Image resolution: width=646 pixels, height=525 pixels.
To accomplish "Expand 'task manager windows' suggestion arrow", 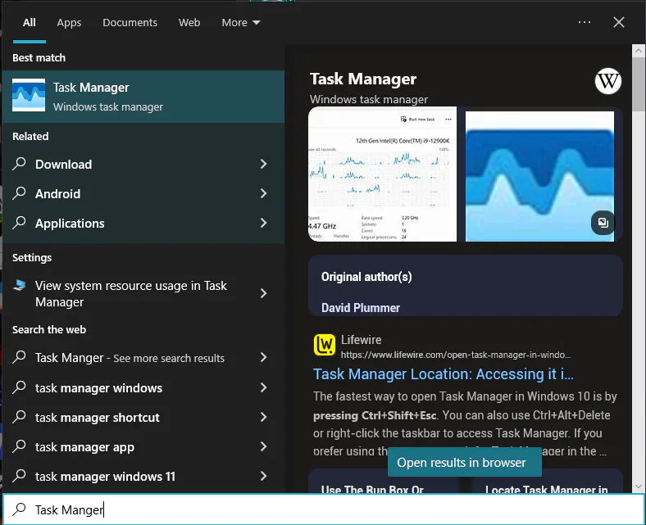I will tap(264, 387).
